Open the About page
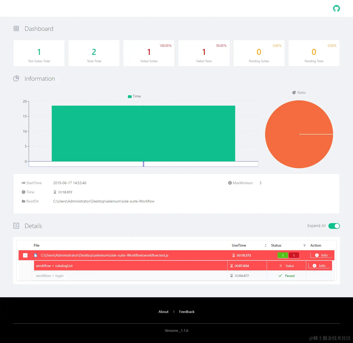Screen dimensions: 353x343 coord(163,311)
